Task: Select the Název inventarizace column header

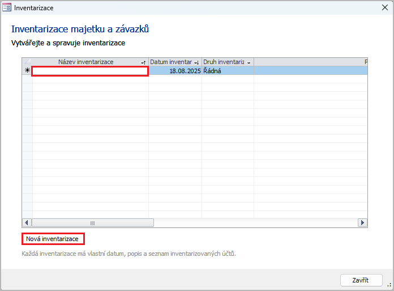Action: coord(86,62)
